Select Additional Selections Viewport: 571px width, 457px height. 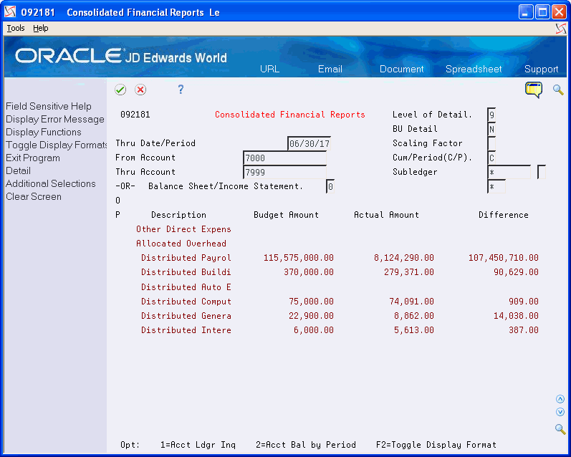[x=51, y=183]
